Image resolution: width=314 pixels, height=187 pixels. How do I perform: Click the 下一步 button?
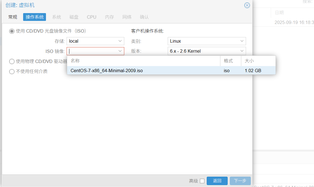click(x=240, y=181)
